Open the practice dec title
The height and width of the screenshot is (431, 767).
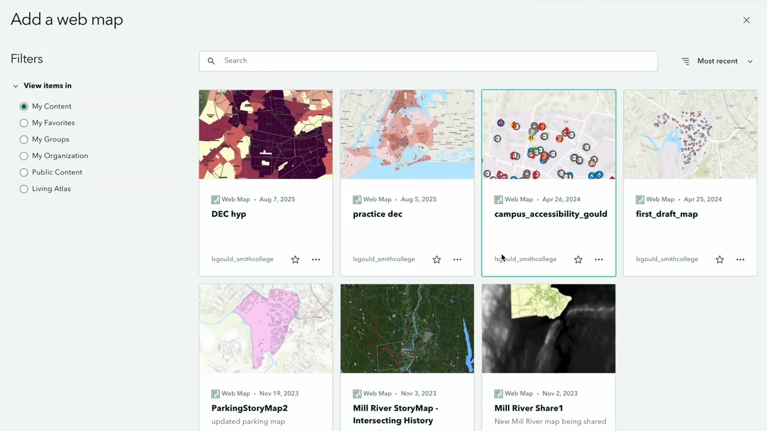(378, 214)
